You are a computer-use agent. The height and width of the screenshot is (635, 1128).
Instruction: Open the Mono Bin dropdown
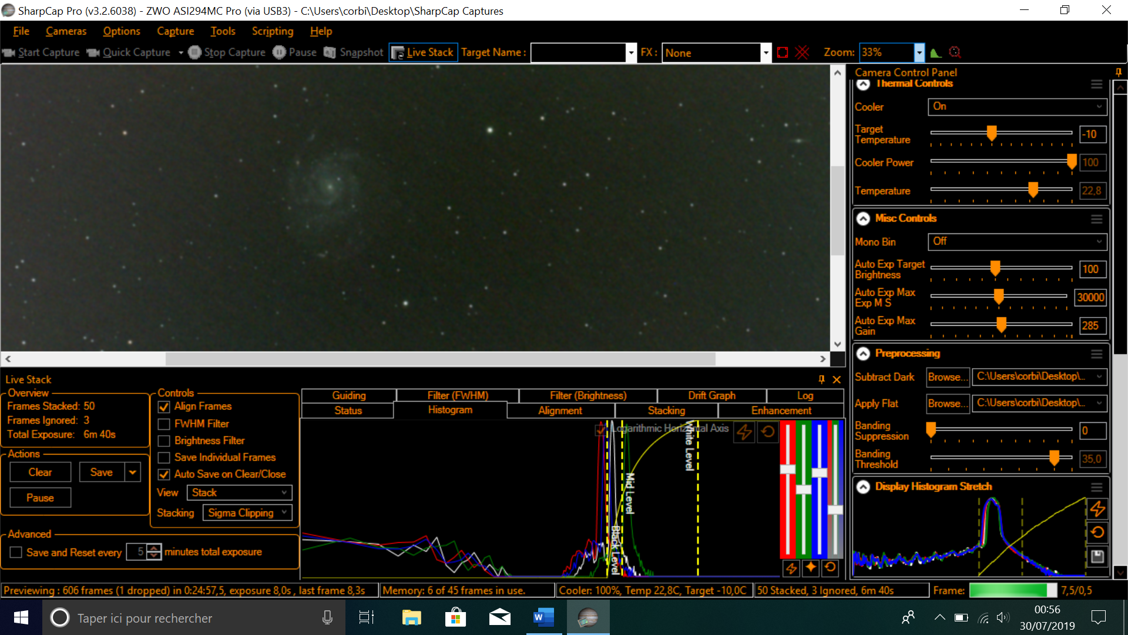tap(1017, 242)
